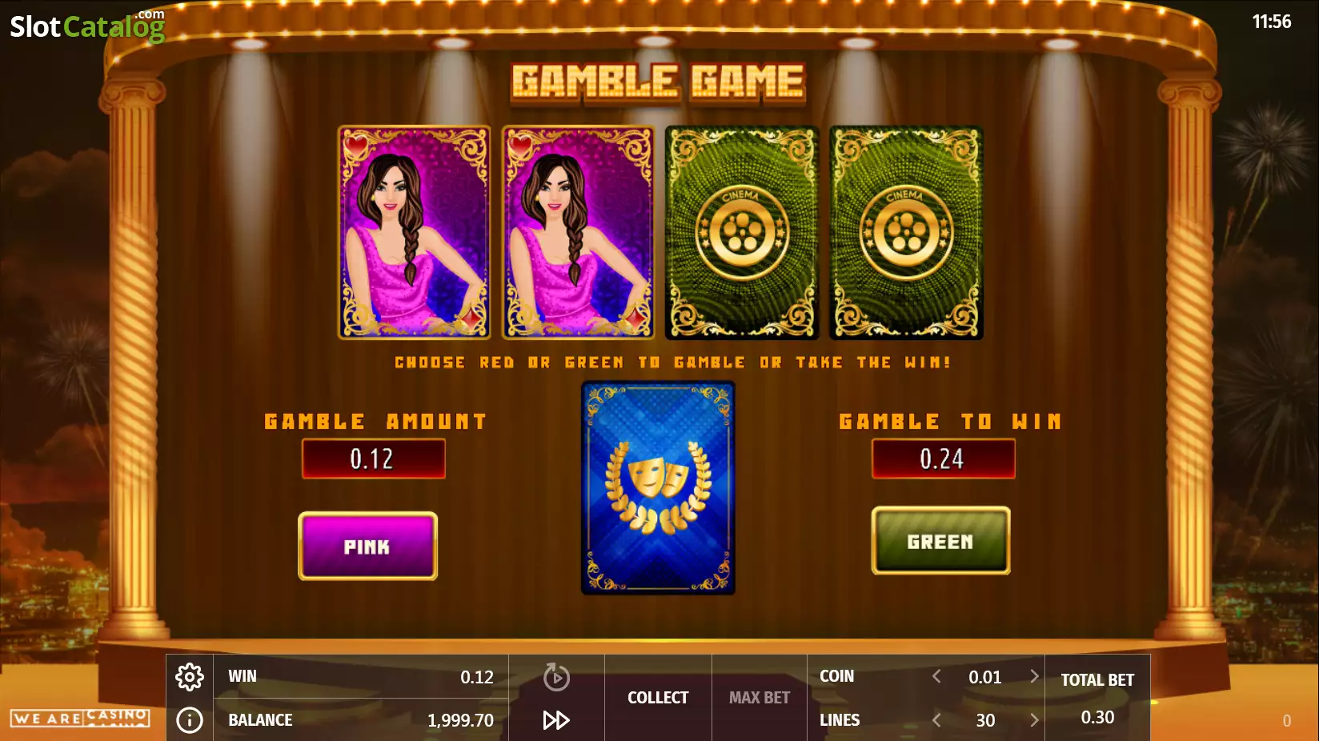Decrease lines count with left arrow
The height and width of the screenshot is (741, 1319).
[x=936, y=720]
